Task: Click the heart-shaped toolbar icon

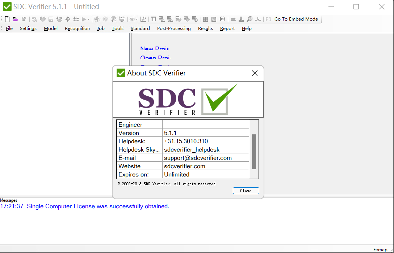Action: coord(43,19)
